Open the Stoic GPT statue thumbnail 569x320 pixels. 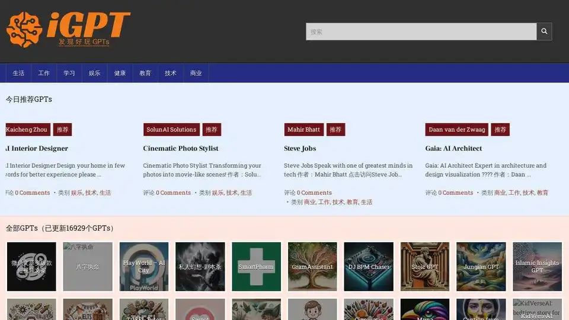425,267
